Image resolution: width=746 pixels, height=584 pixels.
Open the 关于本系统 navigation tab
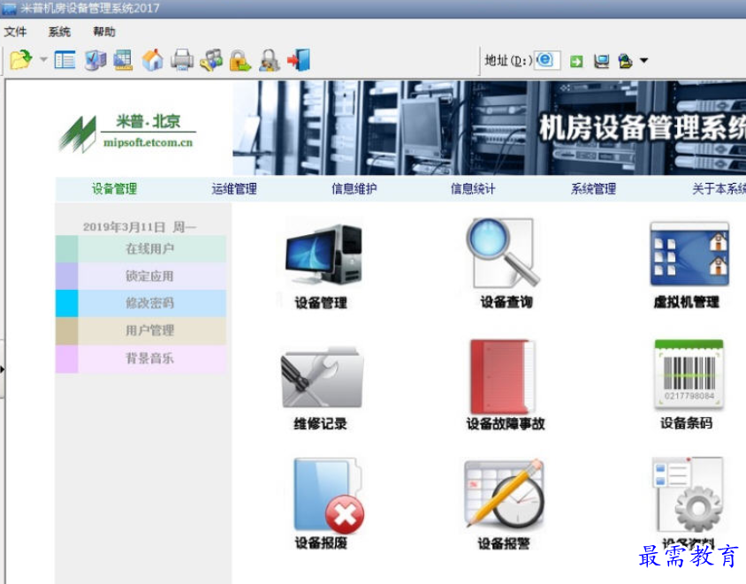[x=719, y=189]
